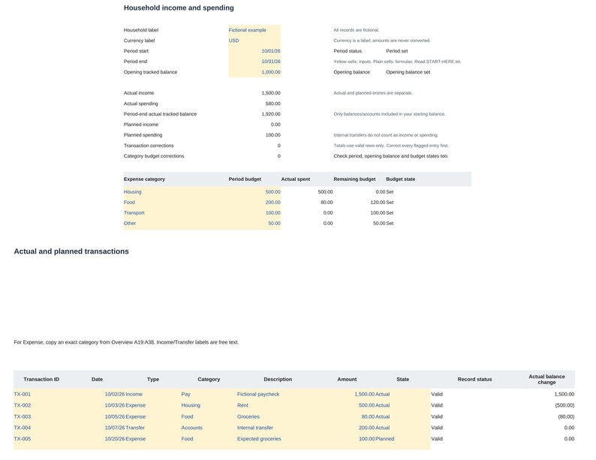This screenshot has width=596, height=460.
Task: Select the 'Fictional example' household label cell
Action: (254, 30)
